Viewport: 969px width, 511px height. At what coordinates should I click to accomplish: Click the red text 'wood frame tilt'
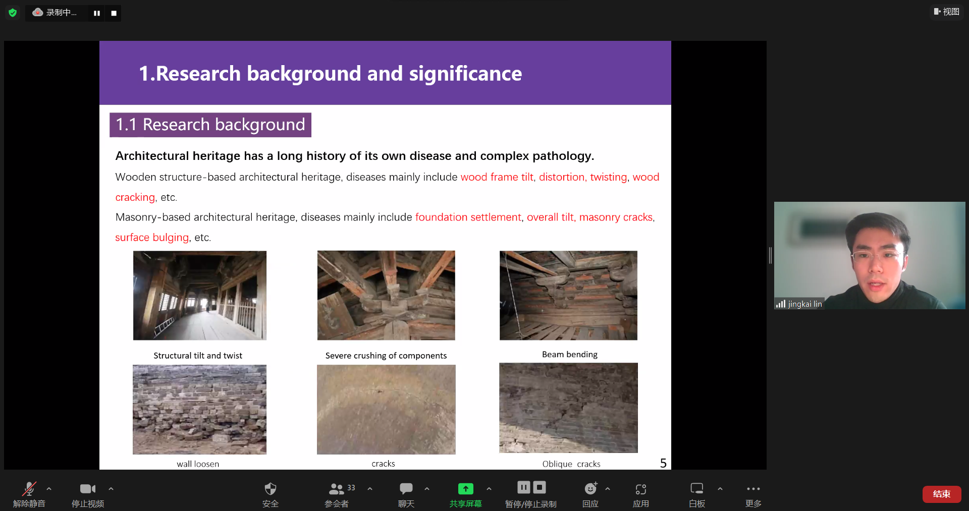tap(497, 177)
